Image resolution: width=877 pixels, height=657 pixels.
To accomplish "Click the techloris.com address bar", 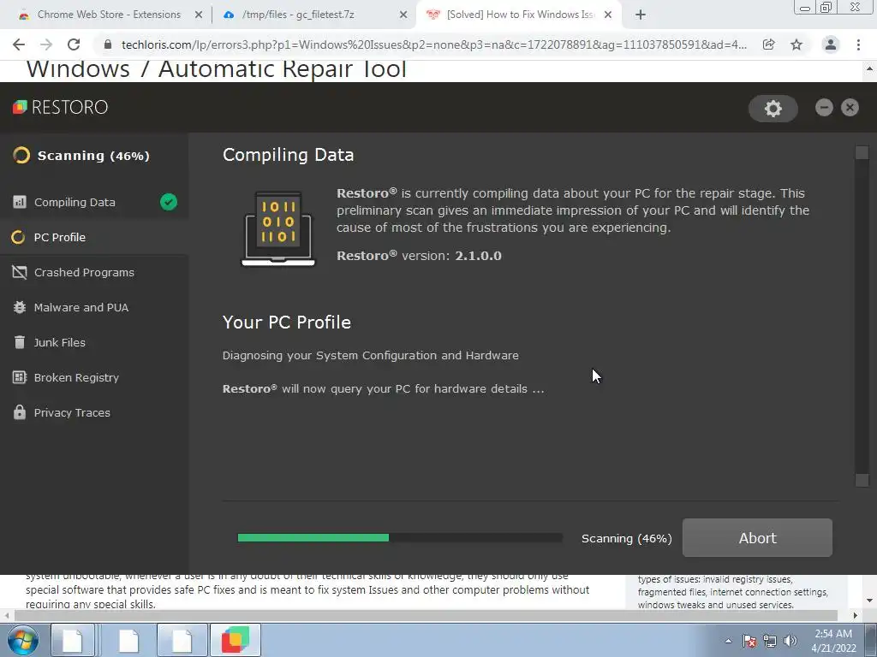I will tap(434, 44).
